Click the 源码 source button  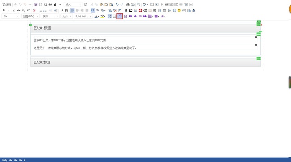[x=7, y=4]
